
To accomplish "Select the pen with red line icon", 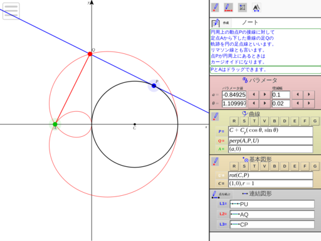I will tap(228, 8).
